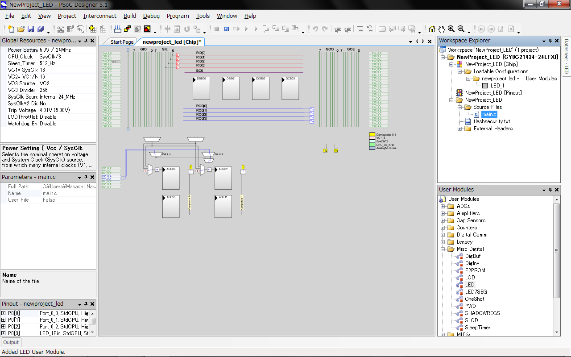Click the Save toolbar icon

pyautogui.click(x=31, y=29)
